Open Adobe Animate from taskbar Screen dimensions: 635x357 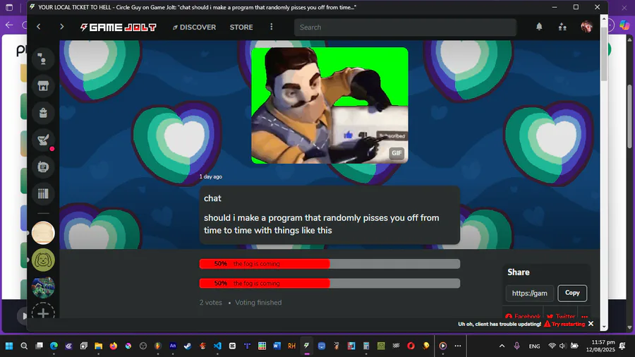pos(173,346)
